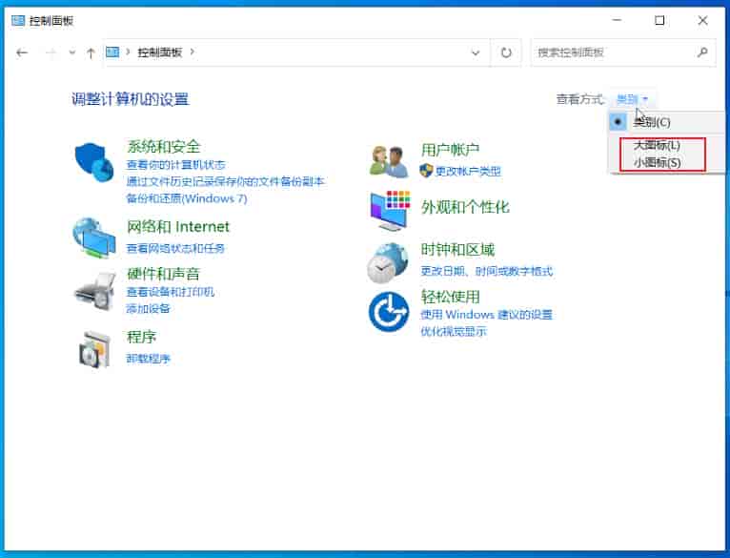Open 更改日期、时间或数字格式 link

click(487, 271)
